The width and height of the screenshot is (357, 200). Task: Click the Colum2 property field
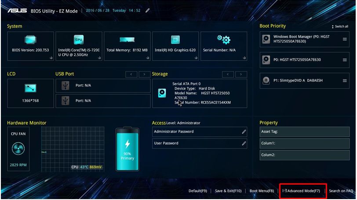point(305,155)
